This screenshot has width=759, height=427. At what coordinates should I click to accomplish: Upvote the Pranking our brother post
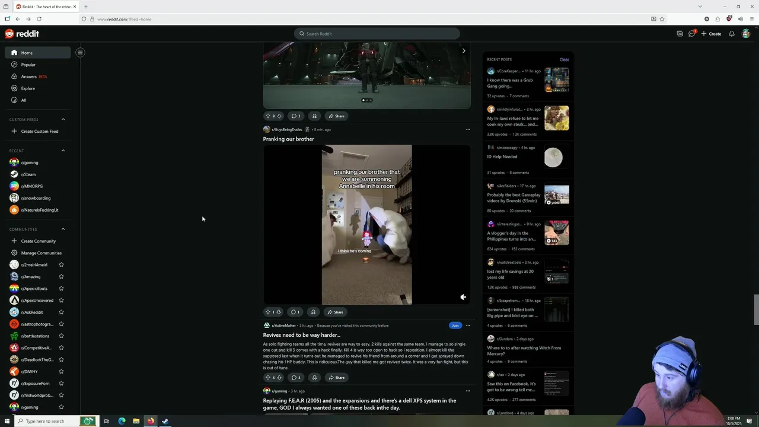(x=268, y=312)
